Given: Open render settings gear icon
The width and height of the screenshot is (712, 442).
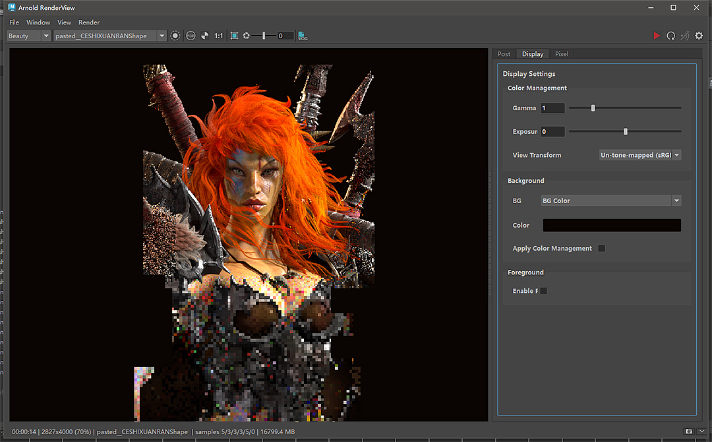Looking at the screenshot, I should pyautogui.click(x=699, y=36).
